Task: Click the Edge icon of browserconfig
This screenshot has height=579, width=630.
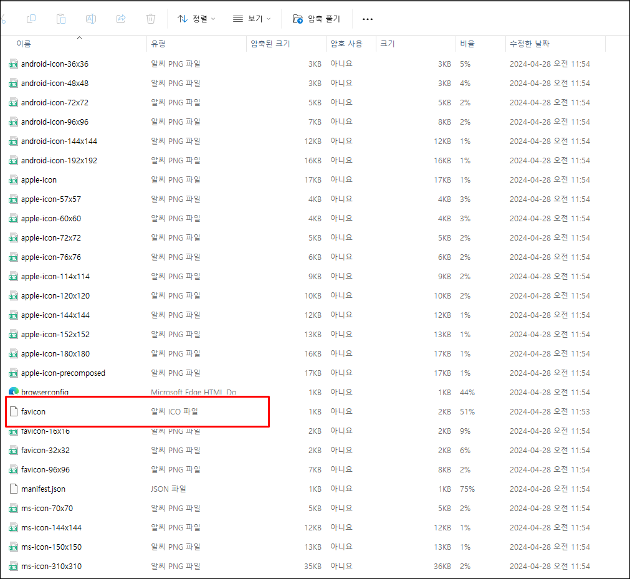Action: pos(13,391)
